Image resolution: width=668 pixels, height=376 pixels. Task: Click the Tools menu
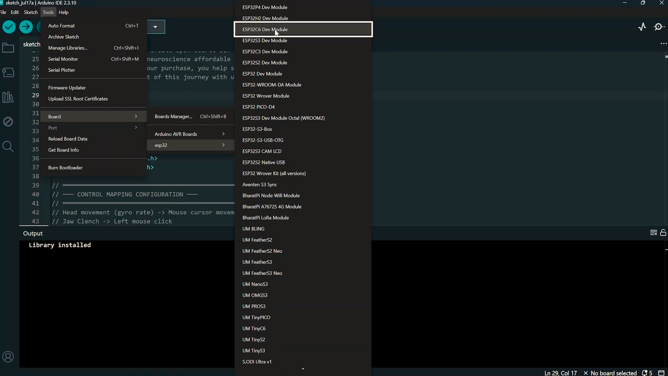48,12
